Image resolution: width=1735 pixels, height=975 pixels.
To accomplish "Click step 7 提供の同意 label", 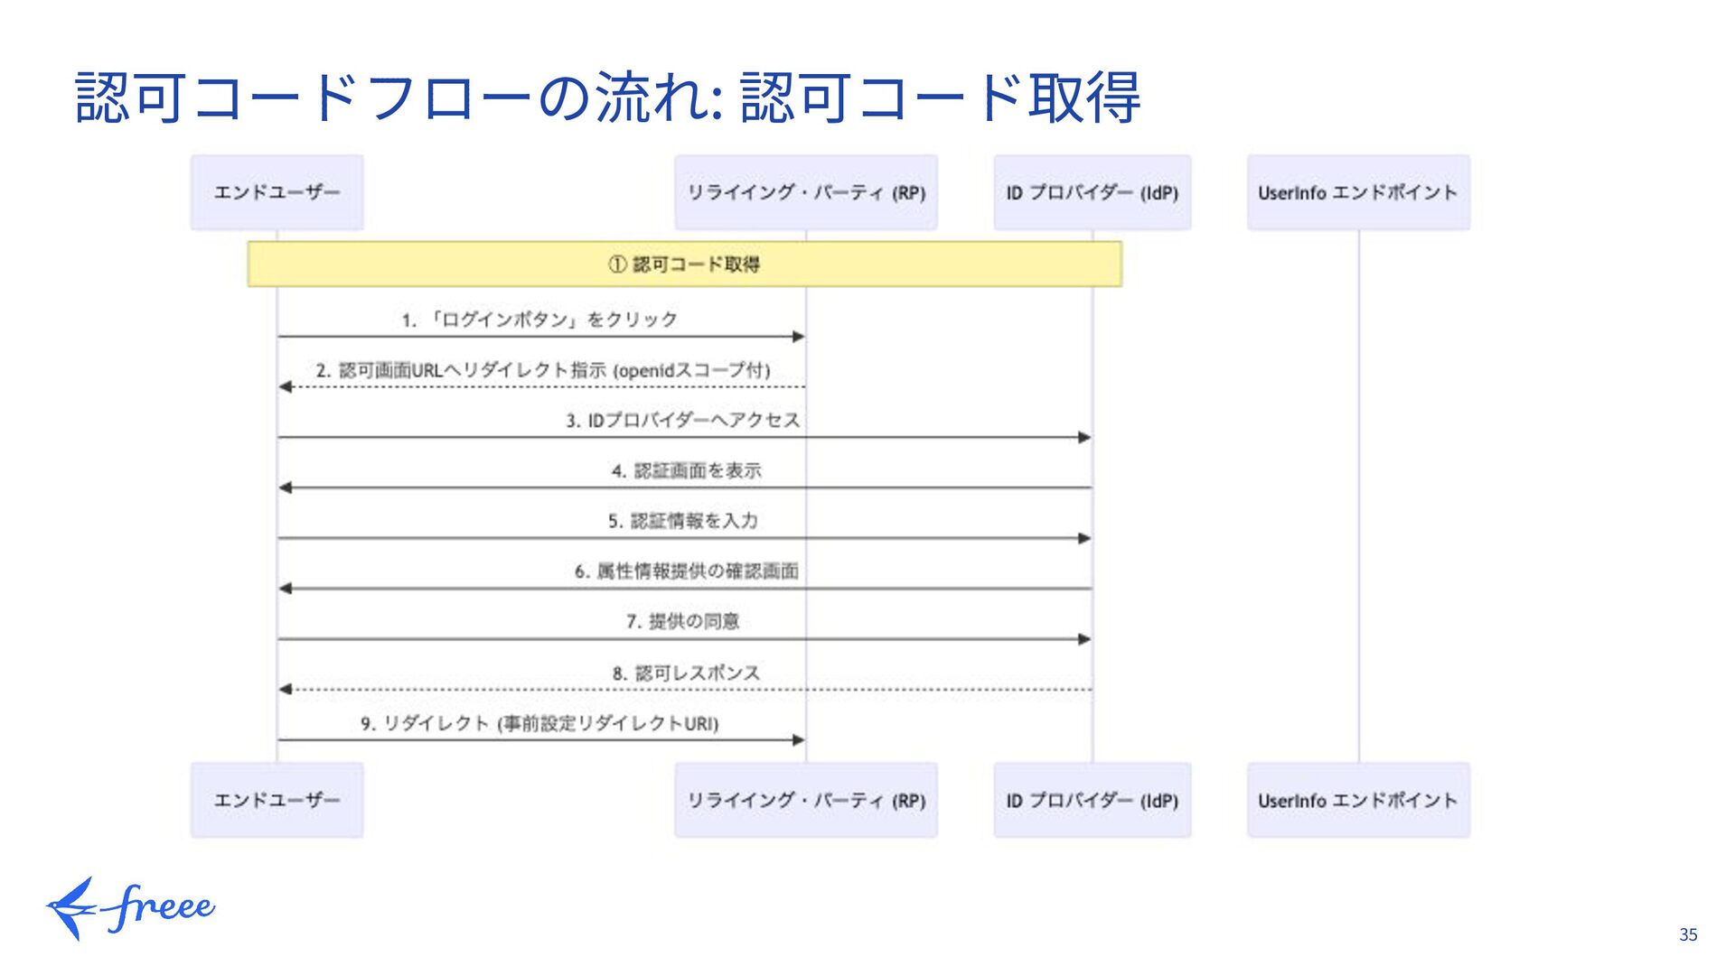I will click(x=682, y=621).
